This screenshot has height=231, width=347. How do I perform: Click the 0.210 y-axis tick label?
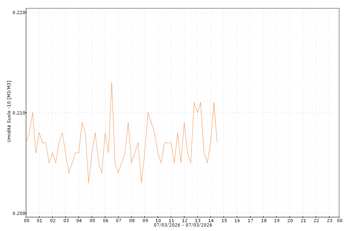pos(19,113)
